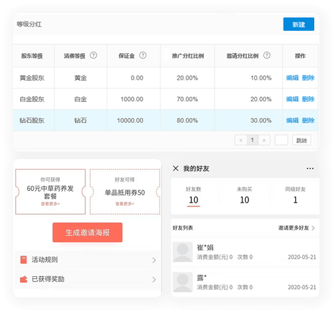Delete the 黄金股东 row

point(308,78)
